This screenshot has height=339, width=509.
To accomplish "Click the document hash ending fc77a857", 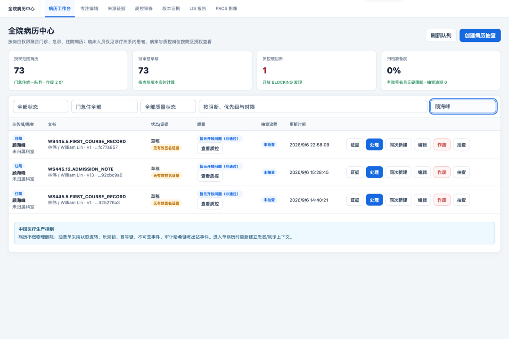I will [107, 147].
